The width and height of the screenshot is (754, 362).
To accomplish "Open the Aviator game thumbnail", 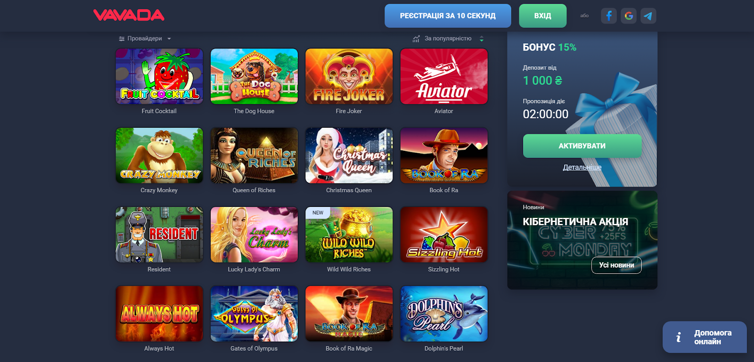I will tap(444, 76).
